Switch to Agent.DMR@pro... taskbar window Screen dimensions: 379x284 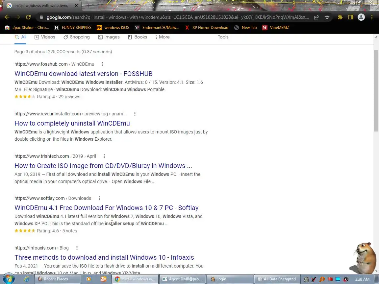tap(183, 279)
